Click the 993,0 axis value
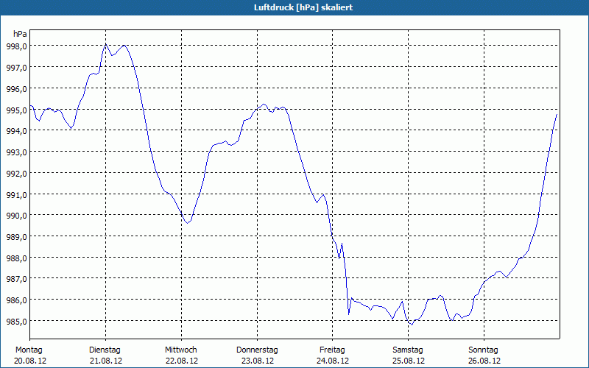This screenshot has height=368, width=589. coord(16,152)
